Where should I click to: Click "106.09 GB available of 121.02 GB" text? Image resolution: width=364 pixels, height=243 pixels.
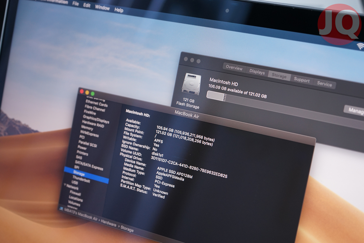click(x=238, y=91)
